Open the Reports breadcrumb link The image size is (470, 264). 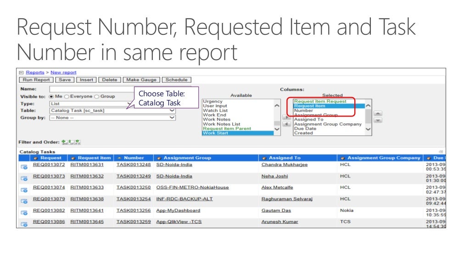(35, 72)
